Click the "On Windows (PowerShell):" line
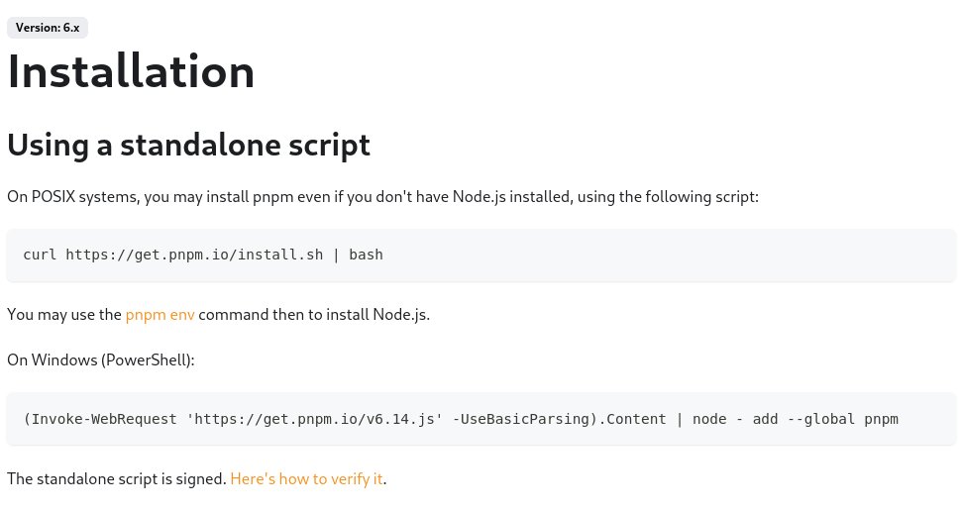This screenshot has height=512, width=960. (x=101, y=359)
